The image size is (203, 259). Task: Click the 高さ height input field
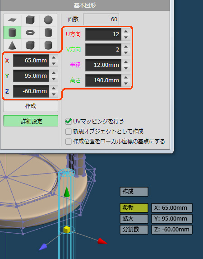(103, 80)
